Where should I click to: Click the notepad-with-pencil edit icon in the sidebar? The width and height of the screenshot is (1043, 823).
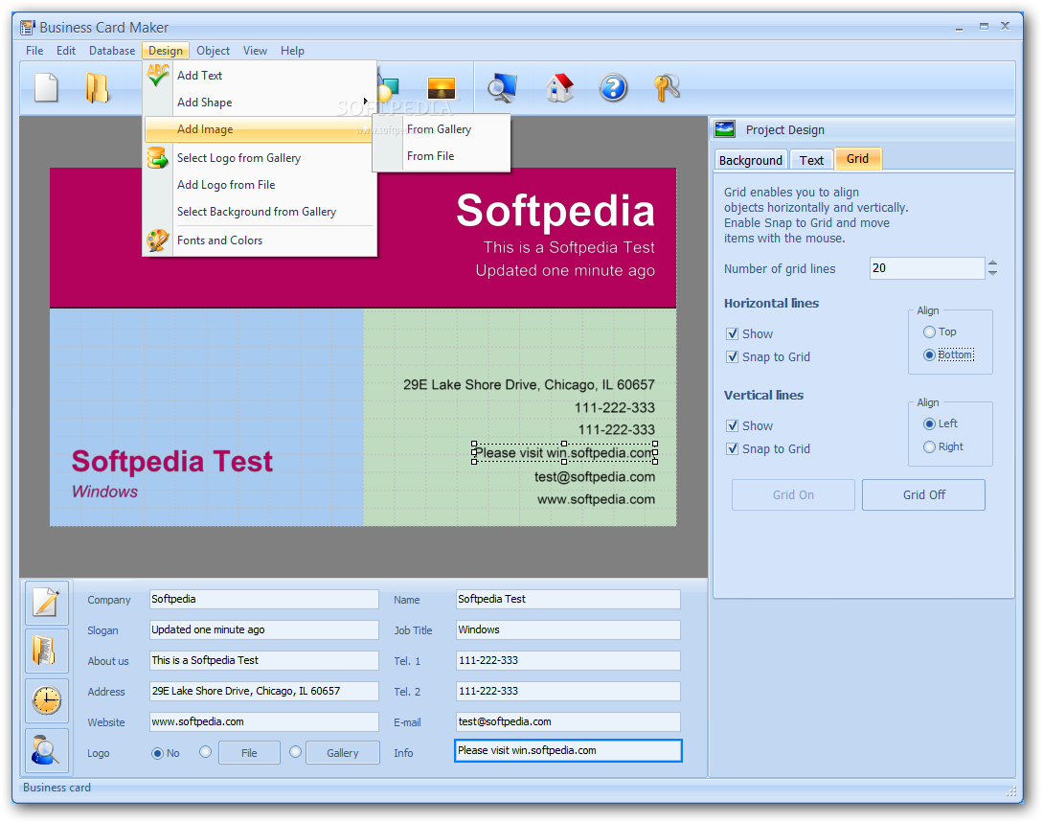(47, 602)
